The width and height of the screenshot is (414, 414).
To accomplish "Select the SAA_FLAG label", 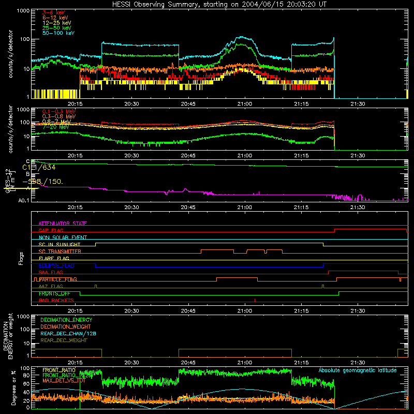I will 51,272.
